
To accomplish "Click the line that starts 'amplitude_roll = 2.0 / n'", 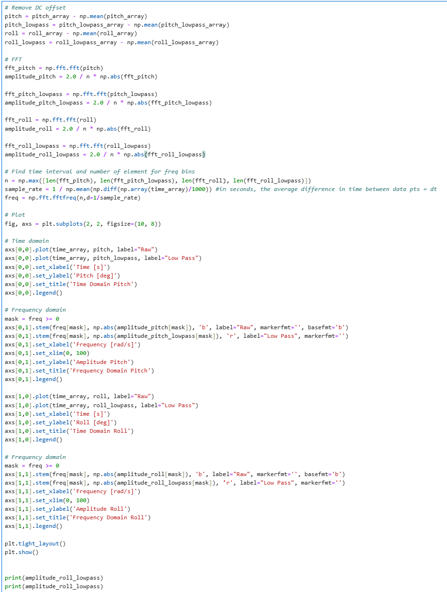I will point(78,129).
